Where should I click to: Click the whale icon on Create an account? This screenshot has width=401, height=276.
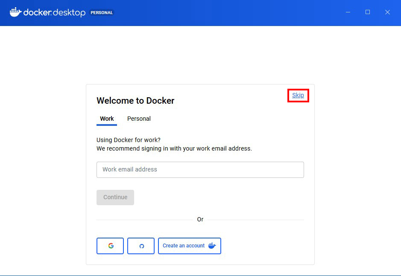212,246
